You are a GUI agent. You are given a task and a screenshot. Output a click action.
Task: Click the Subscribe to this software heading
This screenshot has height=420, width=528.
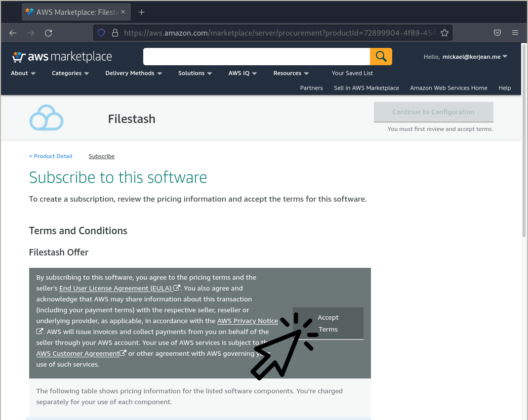point(118,177)
